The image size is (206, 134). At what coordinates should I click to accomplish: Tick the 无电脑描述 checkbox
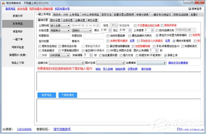point(40,51)
